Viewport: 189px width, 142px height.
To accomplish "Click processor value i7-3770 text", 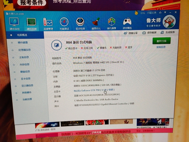I will 89,70.
